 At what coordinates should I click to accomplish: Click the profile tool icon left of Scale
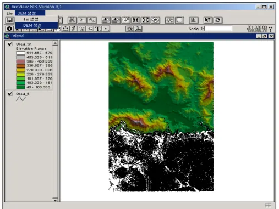click(138, 29)
